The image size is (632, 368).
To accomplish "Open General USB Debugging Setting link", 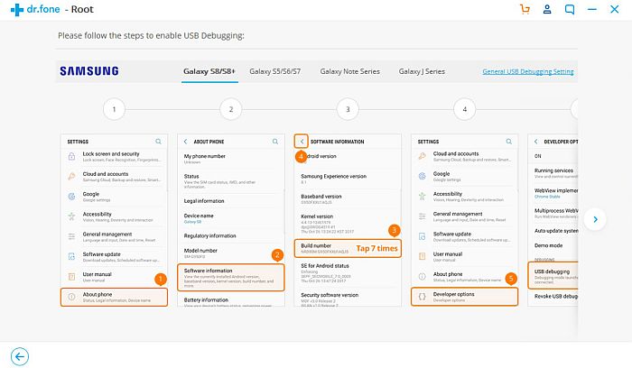I will click(x=528, y=71).
